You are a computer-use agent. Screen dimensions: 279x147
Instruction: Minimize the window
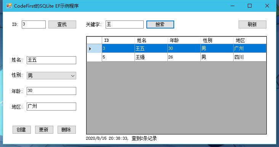[x=232, y=6]
